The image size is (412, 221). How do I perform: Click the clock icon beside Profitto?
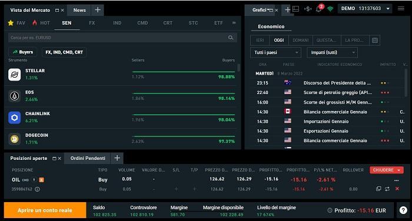tap(330, 210)
